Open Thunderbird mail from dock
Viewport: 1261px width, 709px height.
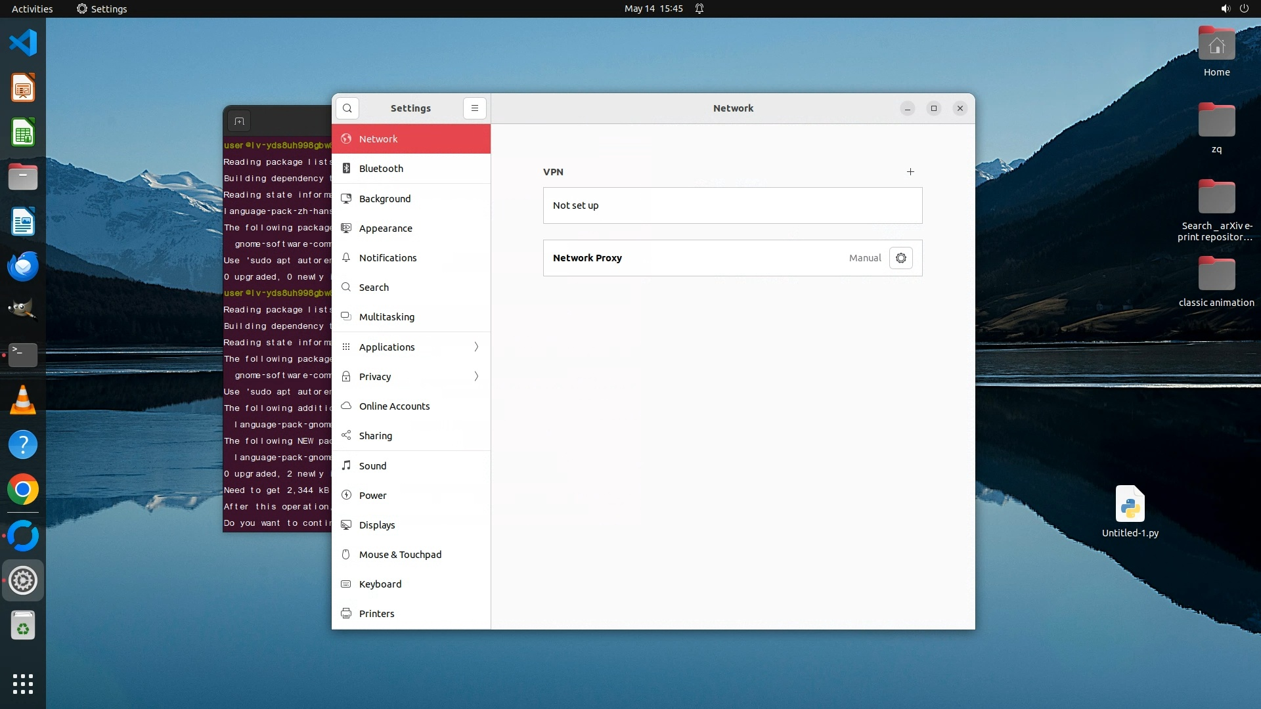23,266
